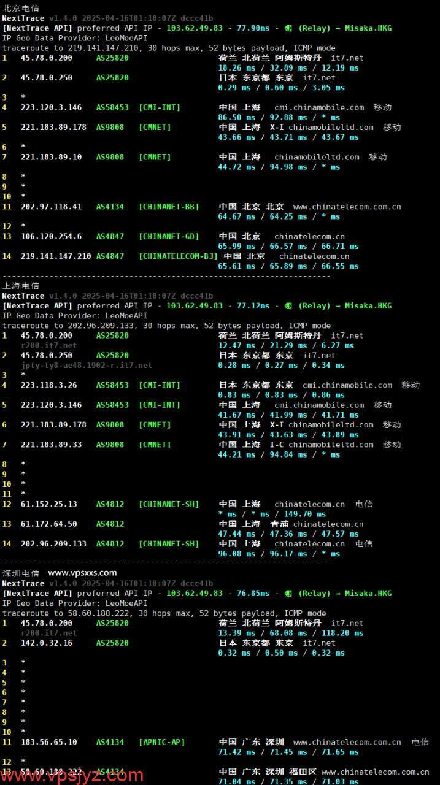
Task: Click the traceroute to 202.96.209.133 line
Action: click(166, 326)
